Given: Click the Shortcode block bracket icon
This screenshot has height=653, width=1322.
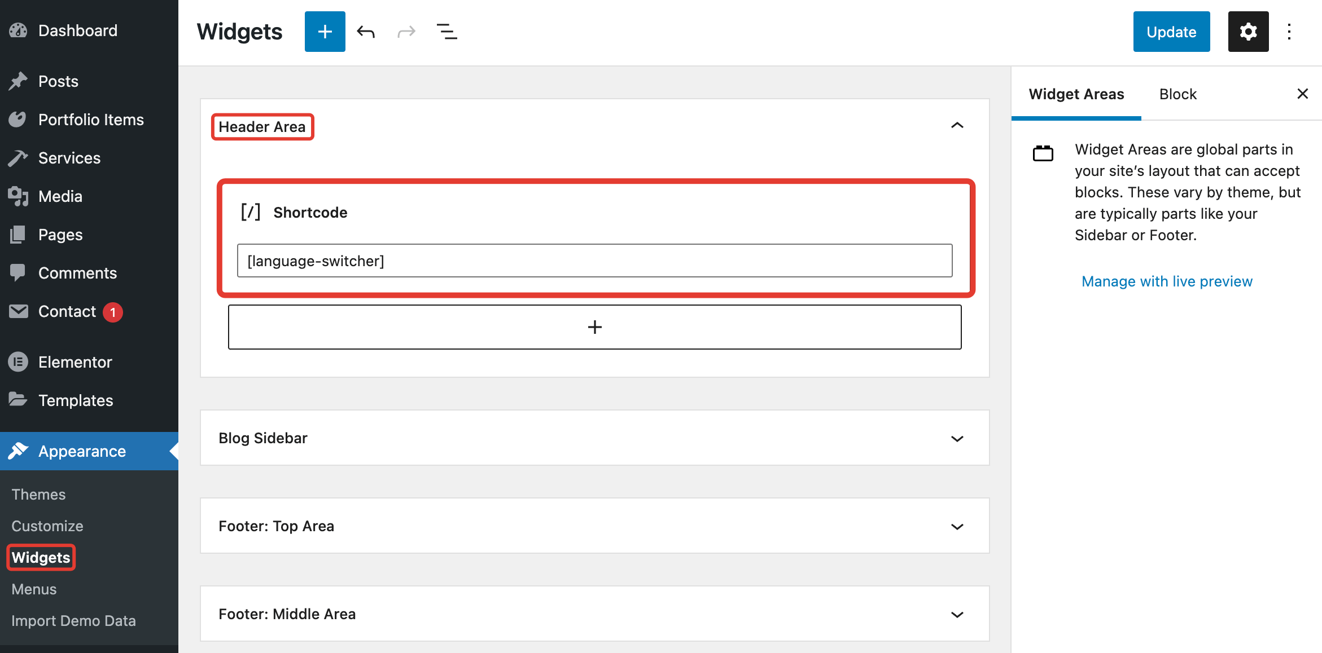Looking at the screenshot, I should (250, 212).
